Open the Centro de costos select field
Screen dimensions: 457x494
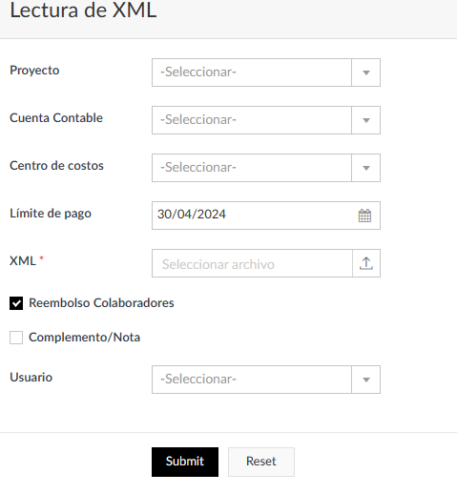266,168
